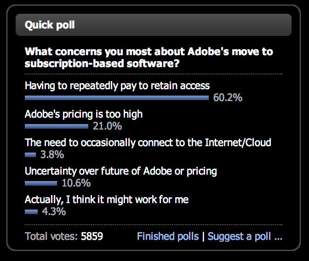Click 'Adobe's pricing is too high' option

point(84,114)
